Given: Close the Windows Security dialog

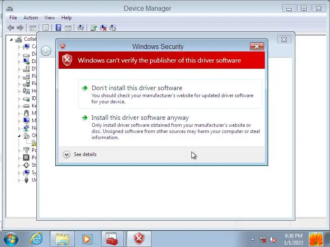Looking at the screenshot, I should [257, 47].
